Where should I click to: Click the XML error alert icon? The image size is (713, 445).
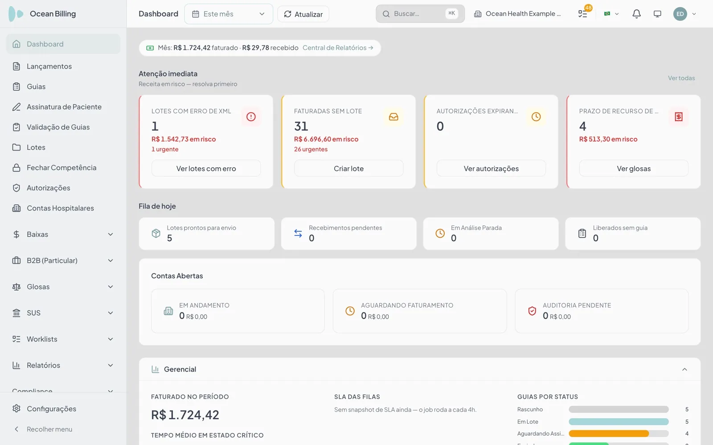pos(251,117)
